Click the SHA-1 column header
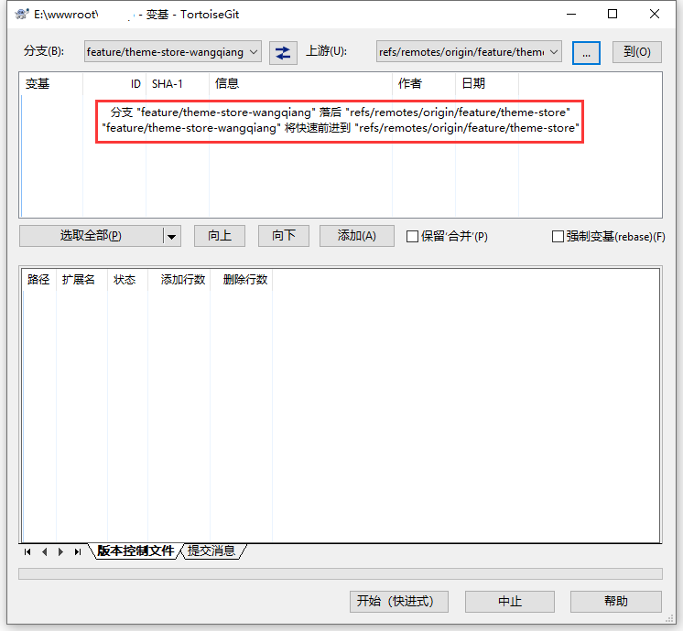Screen dimensions: 683x631 (178, 83)
